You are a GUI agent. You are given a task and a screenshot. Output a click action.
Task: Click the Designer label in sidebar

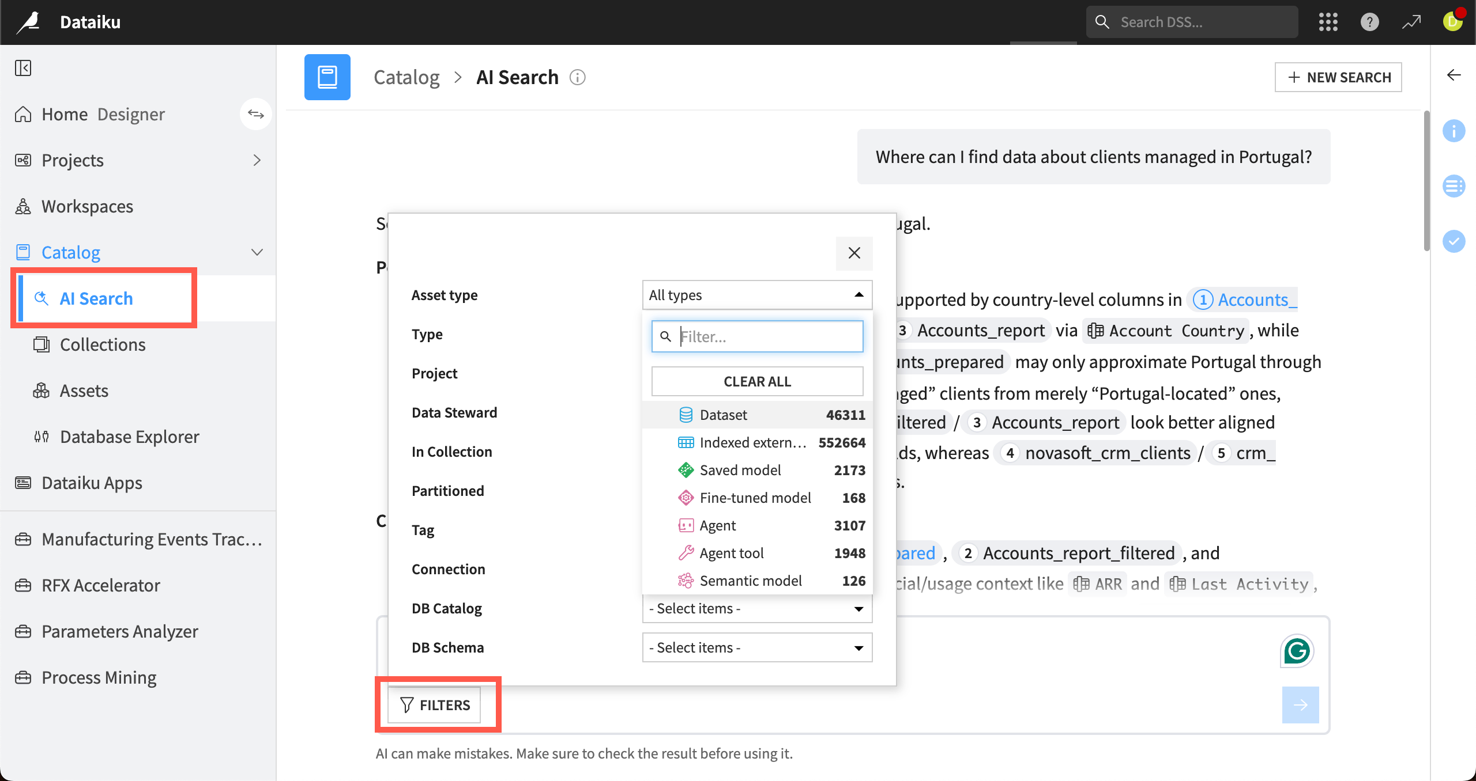pyautogui.click(x=131, y=114)
